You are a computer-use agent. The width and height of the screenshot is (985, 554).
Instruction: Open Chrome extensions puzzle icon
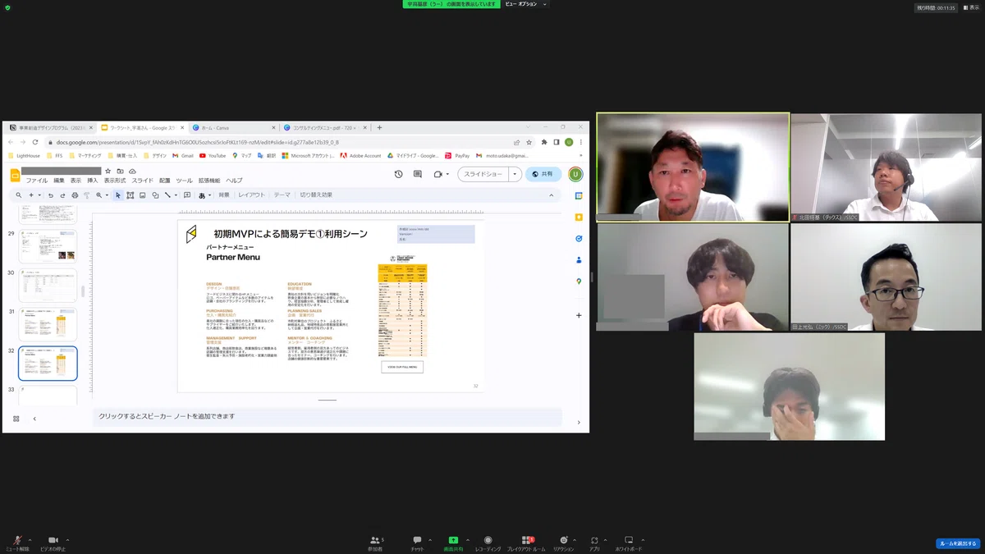pos(544,142)
